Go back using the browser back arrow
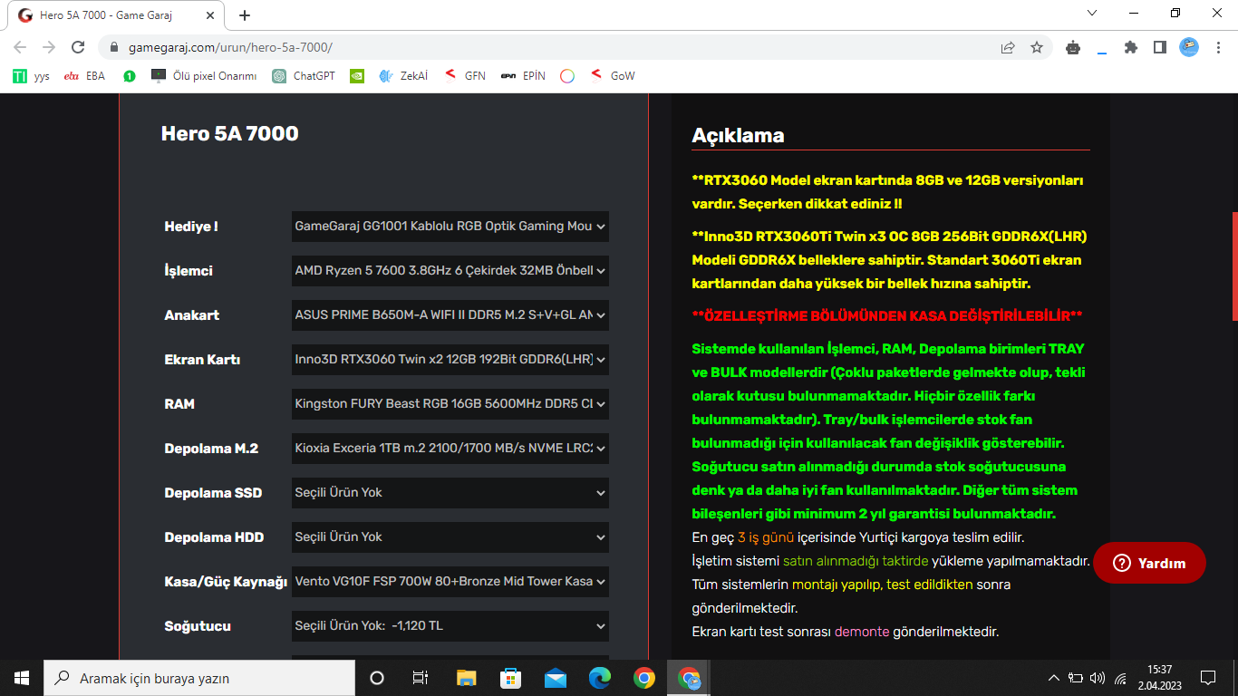Screen dimensions: 1238x696 tap(20, 47)
